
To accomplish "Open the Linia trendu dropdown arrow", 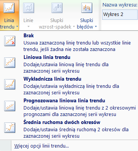I will [17, 27].
